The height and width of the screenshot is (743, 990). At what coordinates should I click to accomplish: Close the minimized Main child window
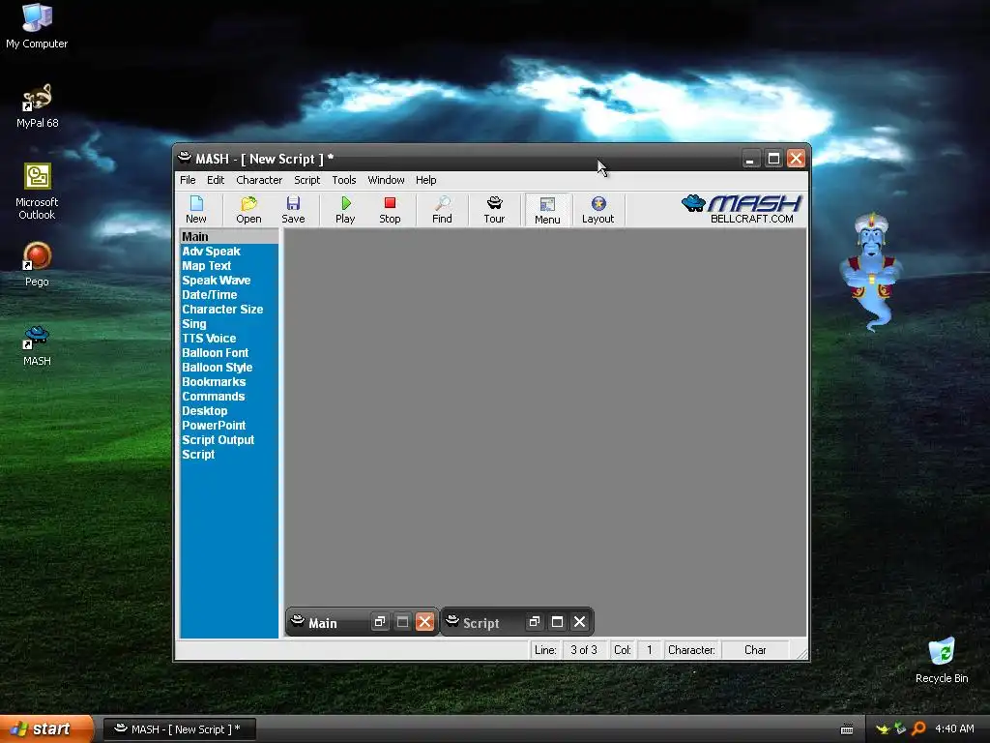pyautogui.click(x=425, y=622)
